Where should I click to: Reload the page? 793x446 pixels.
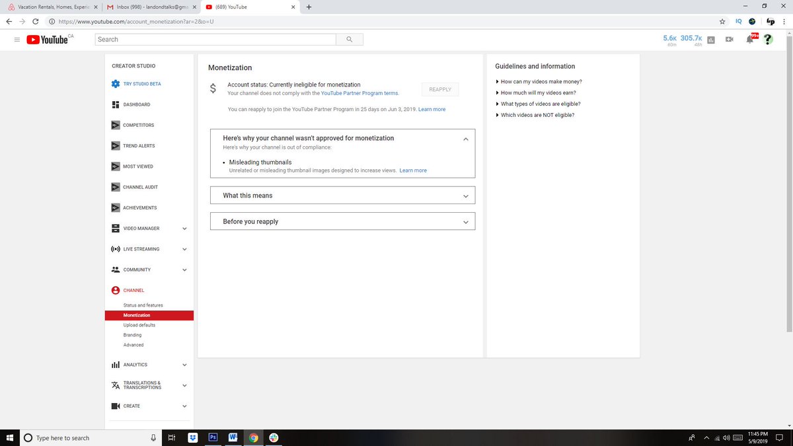[36, 21]
